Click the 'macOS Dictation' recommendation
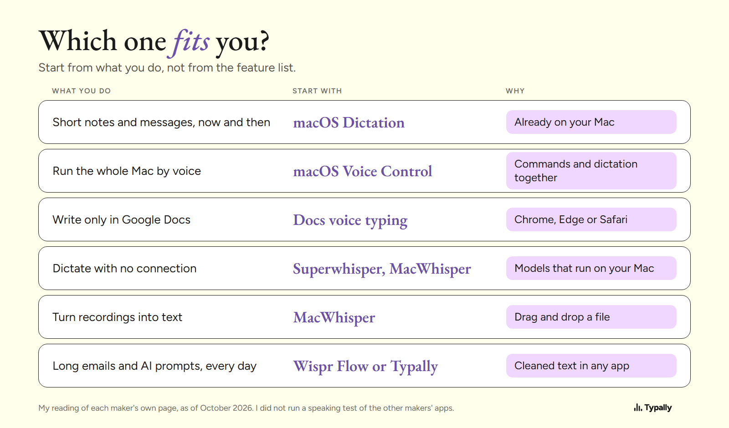Image resolution: width=729 pixels, height=428 pixels. point(349,122)
